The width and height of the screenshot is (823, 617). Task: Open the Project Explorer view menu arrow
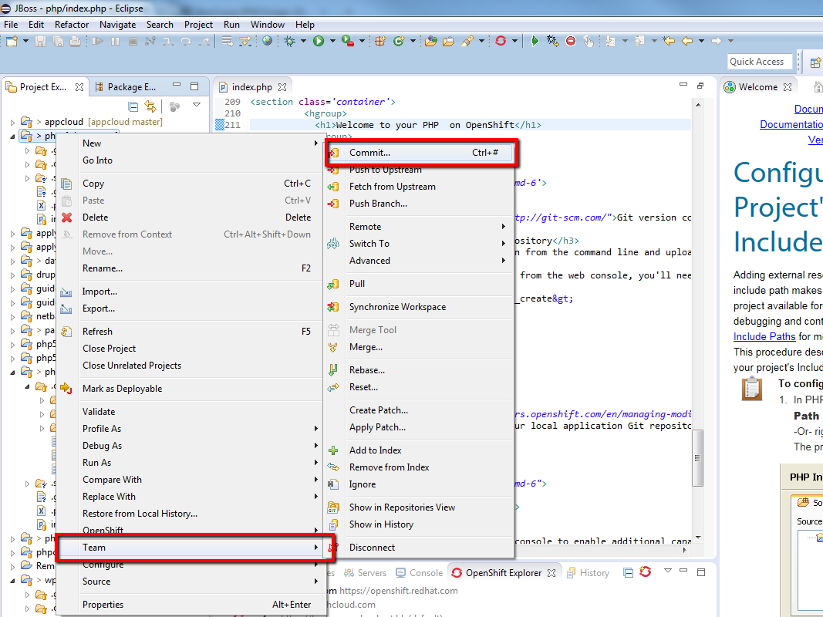pos(196,106)
